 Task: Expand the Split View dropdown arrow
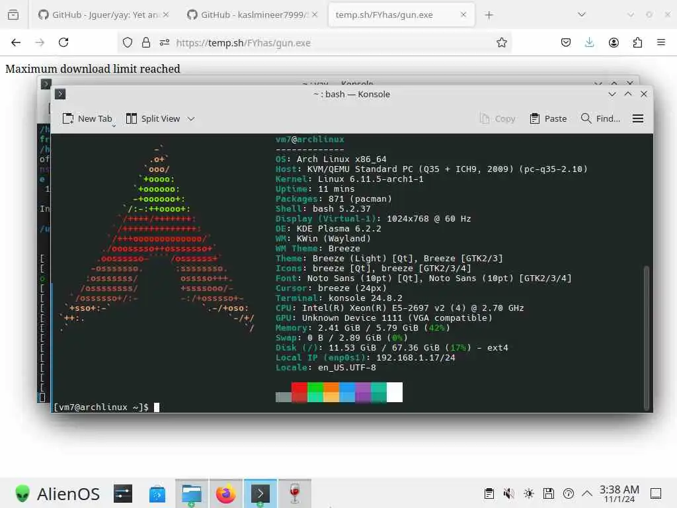191,119
